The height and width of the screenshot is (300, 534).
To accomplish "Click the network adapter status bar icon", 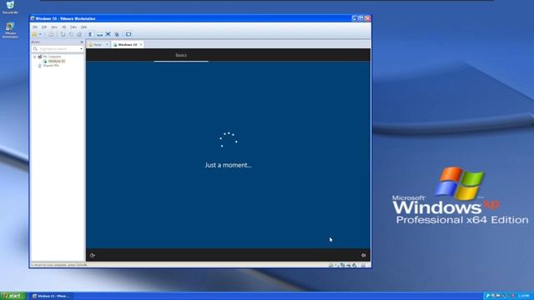I will 342,265.
